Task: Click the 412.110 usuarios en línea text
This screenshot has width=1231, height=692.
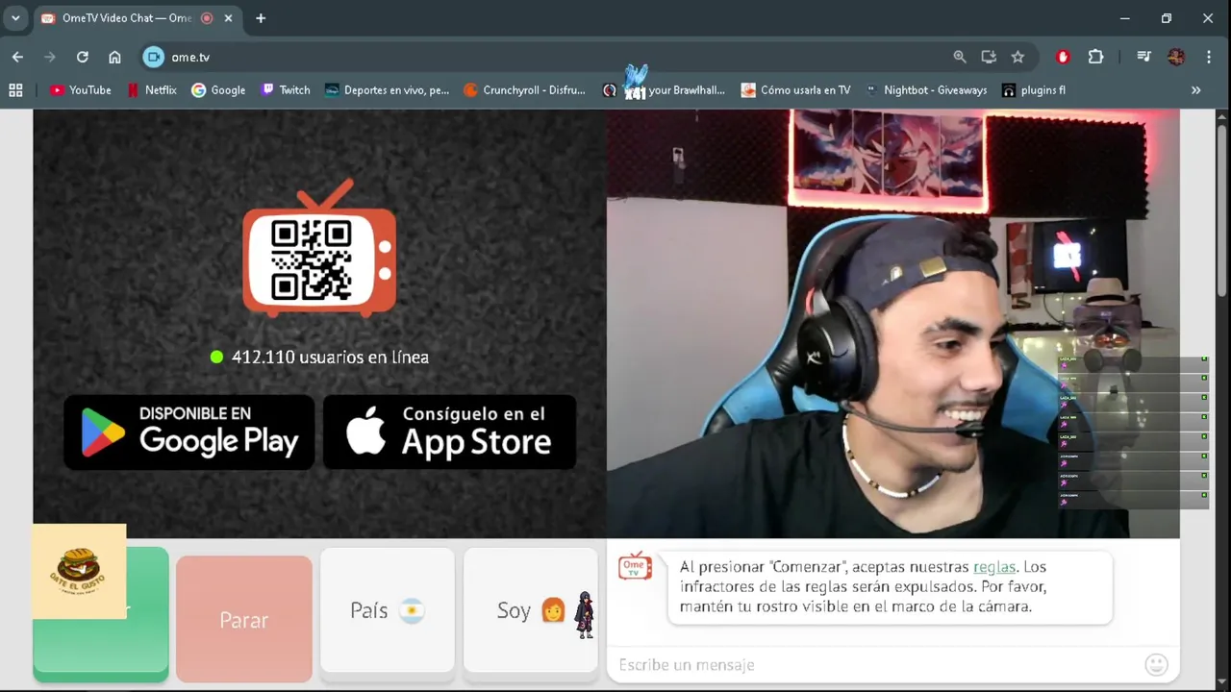Action: (x=330, y=357)
